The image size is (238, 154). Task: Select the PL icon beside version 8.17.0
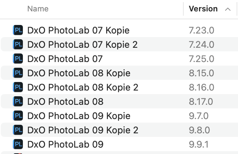pyautogui.click(x=18, y=101)
